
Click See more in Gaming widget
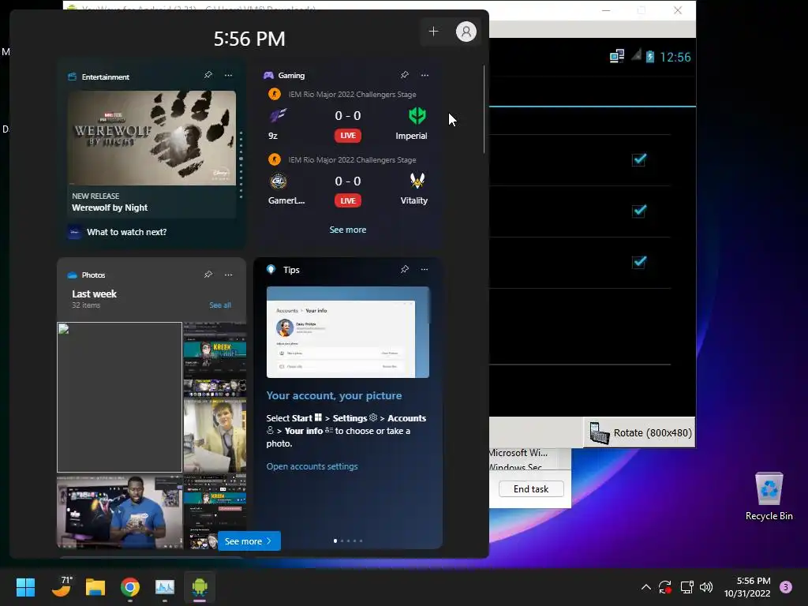click(348, 230)
